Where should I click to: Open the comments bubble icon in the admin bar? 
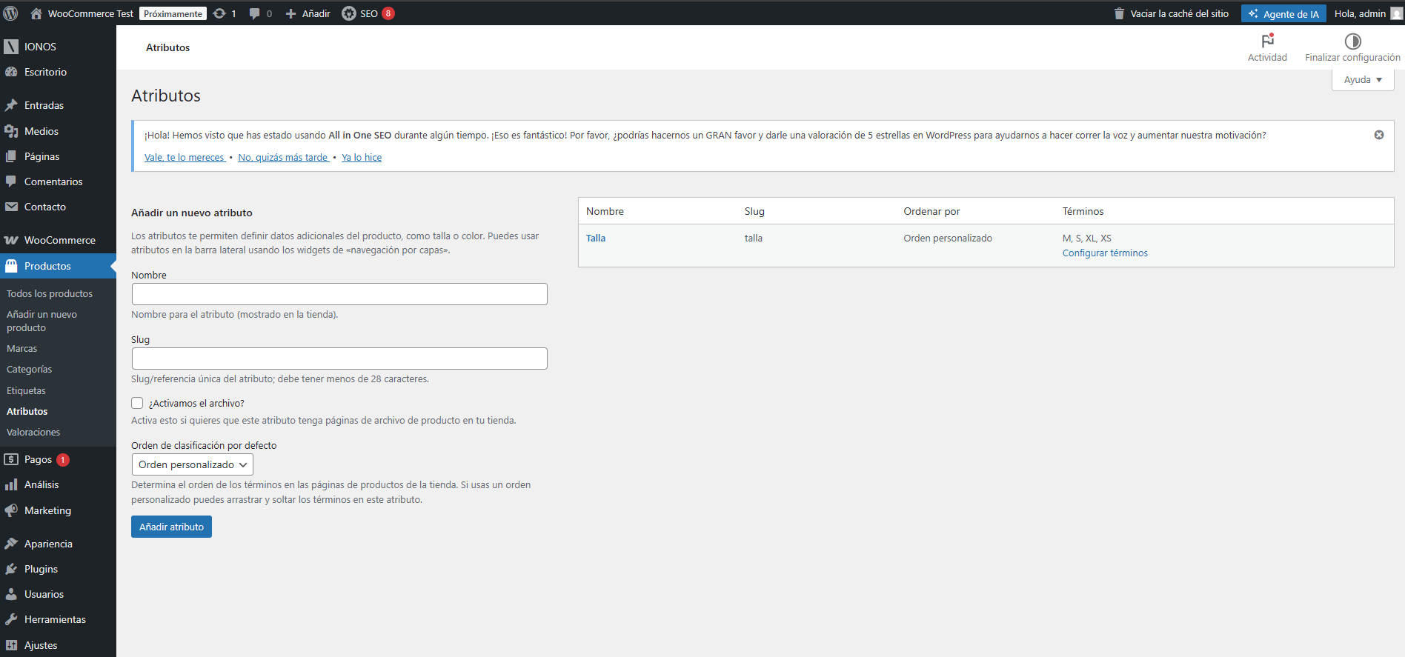tap(255, 13)
